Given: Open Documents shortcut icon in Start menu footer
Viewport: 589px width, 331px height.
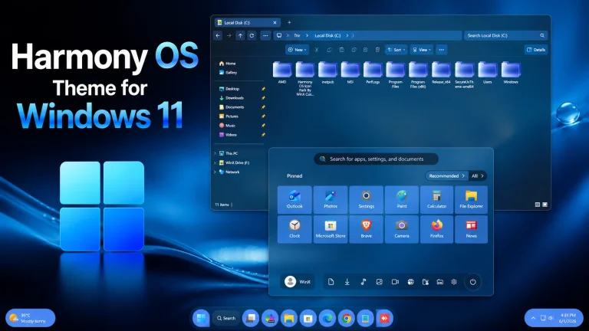Looking at the screenshot, I should coord(331,282).
